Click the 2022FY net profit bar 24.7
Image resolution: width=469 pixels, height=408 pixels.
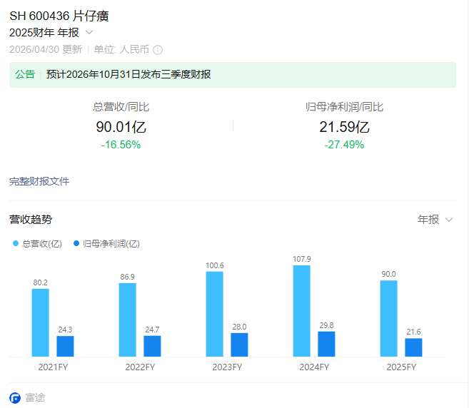tap(152, 346)
